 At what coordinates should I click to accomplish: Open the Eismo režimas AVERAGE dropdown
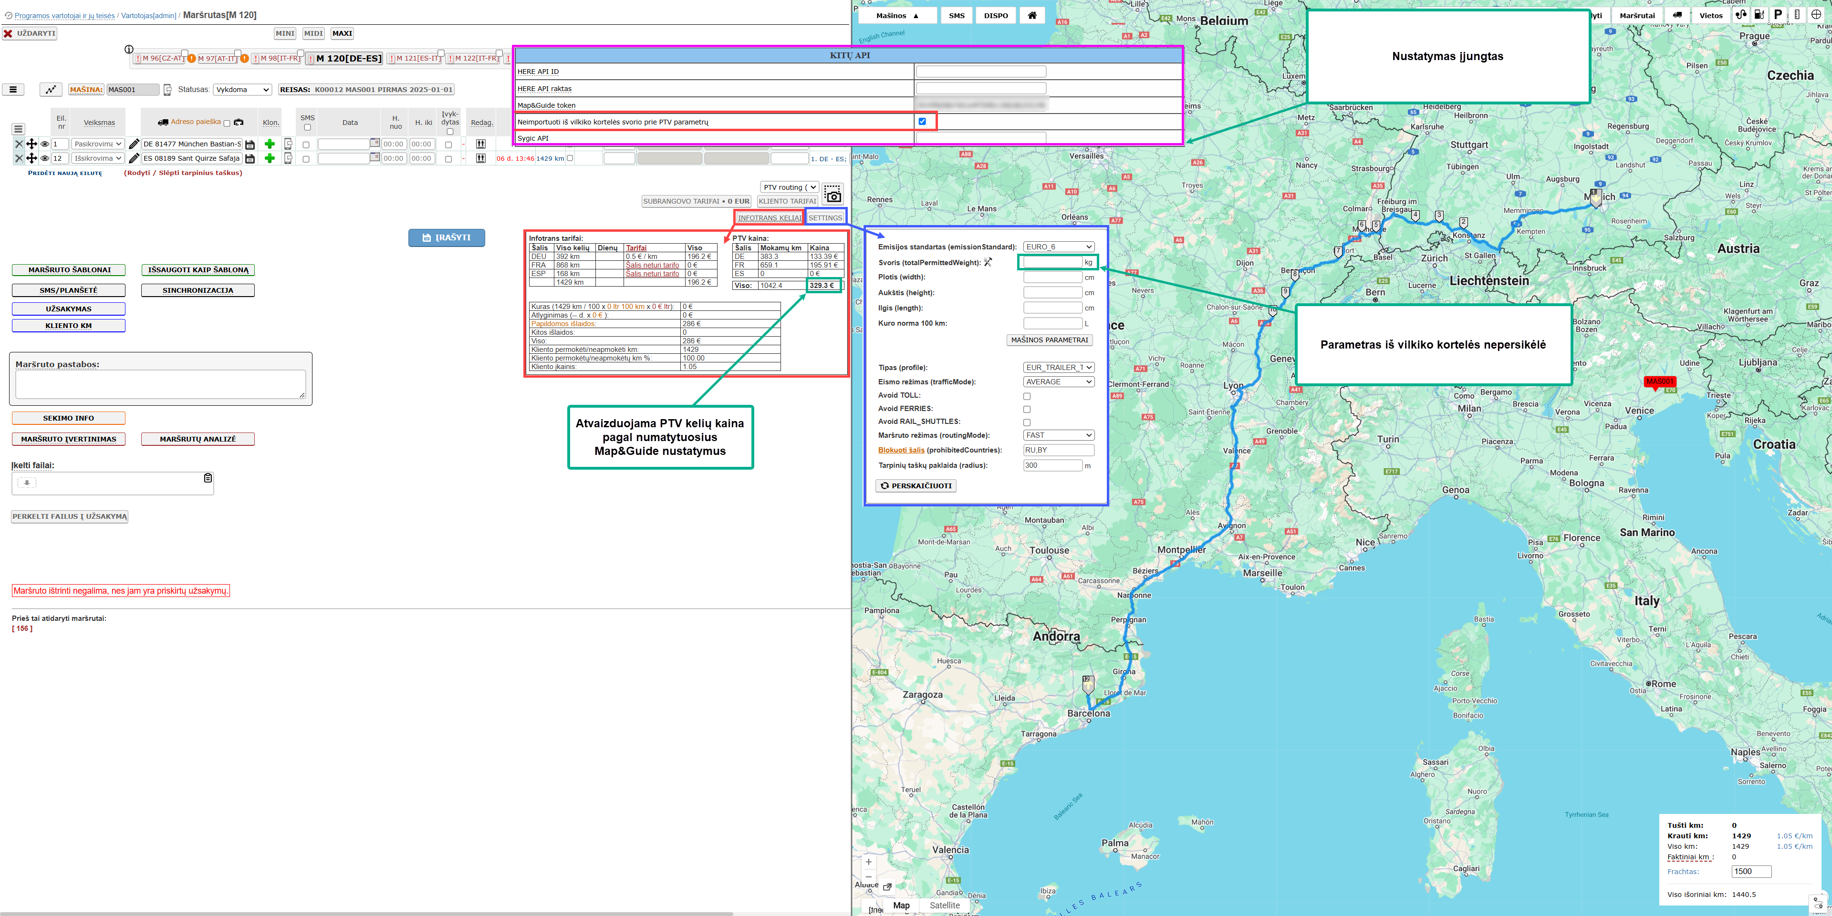[1058, 381]
